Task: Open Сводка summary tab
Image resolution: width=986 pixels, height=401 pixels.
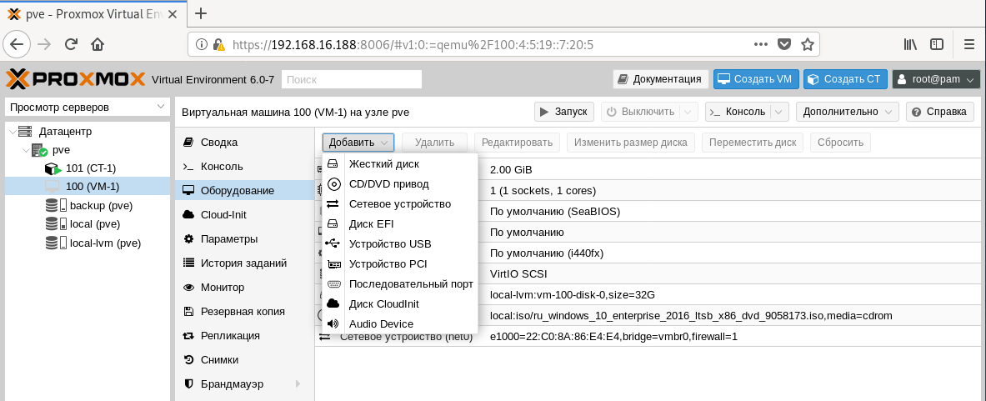Action: coord(244,143)
